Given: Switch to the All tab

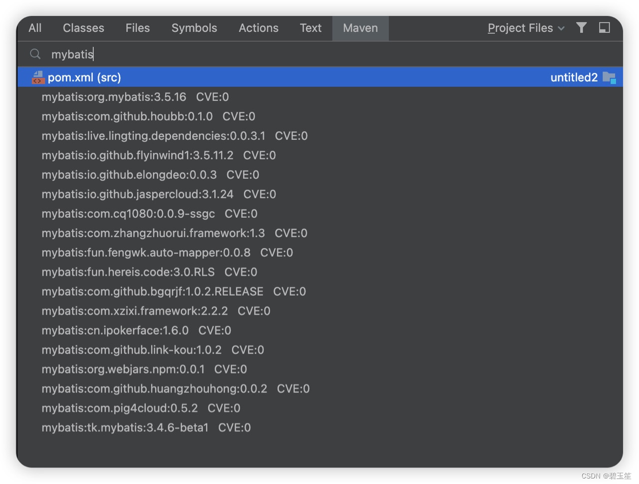Looking at the screenshot, I should tap(35, 28).
